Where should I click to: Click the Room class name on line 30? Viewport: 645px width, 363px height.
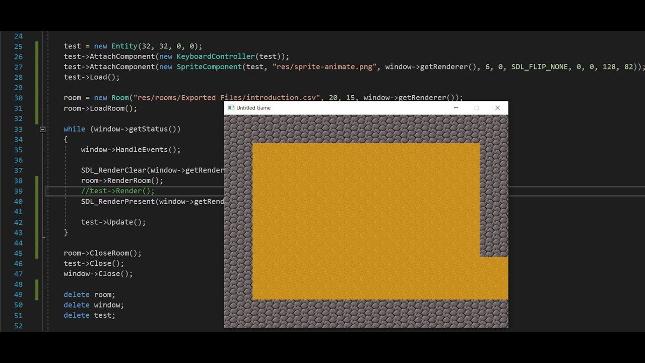coord(120,98)
